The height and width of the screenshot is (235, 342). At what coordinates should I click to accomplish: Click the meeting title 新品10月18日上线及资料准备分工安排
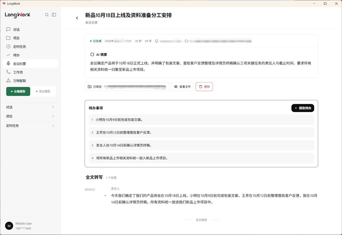pos(128,15)
